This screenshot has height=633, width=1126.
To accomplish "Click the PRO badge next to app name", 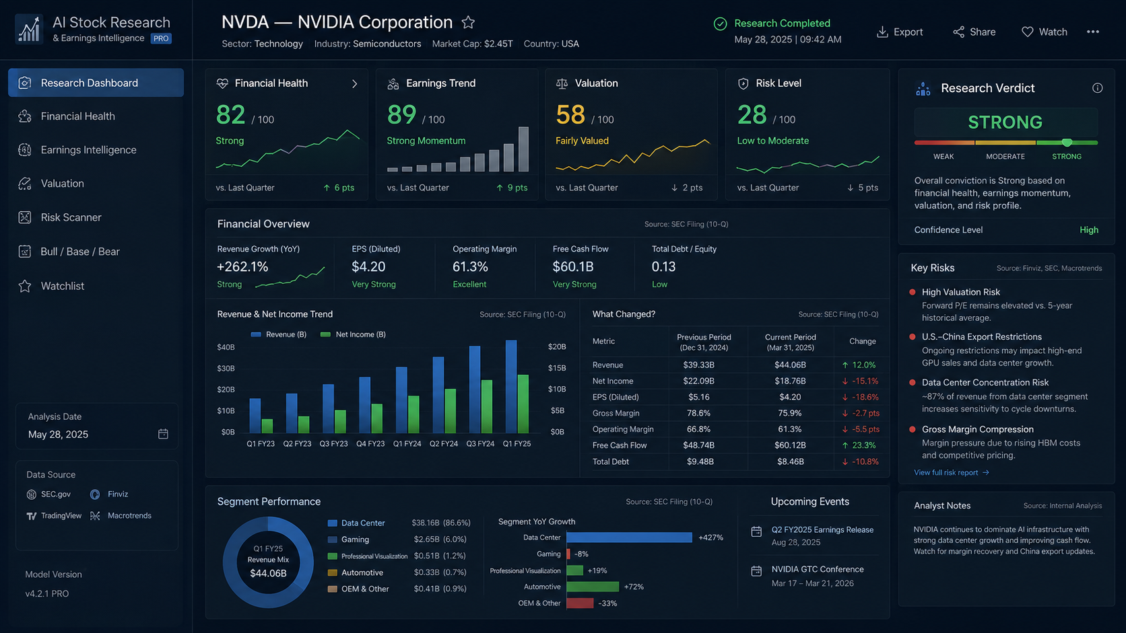I will 161,38.
